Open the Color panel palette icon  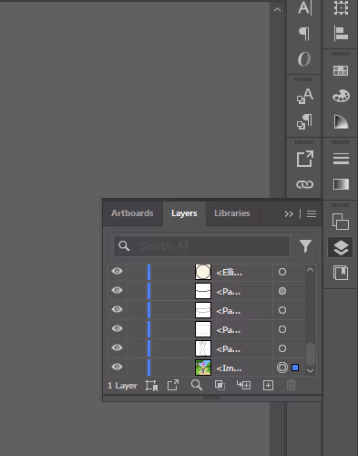pos(341,96)
